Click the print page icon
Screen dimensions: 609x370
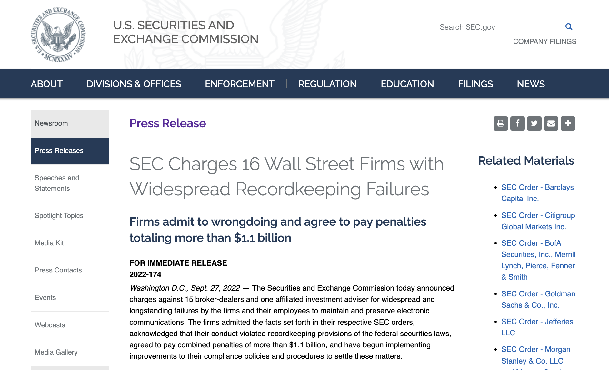[501, 123]
